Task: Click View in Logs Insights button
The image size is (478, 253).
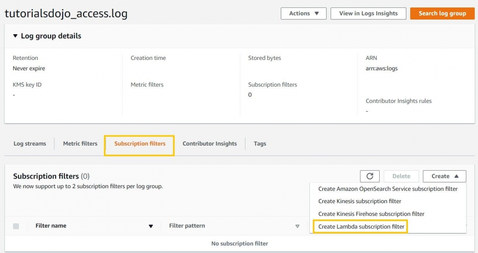Action: click(368, 14)
